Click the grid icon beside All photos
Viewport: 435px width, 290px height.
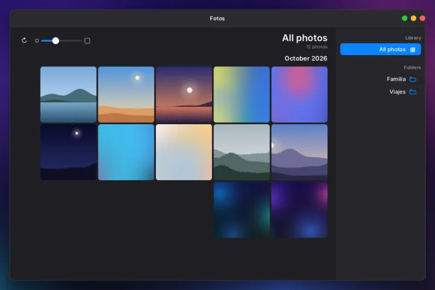(x=413, y=49)
